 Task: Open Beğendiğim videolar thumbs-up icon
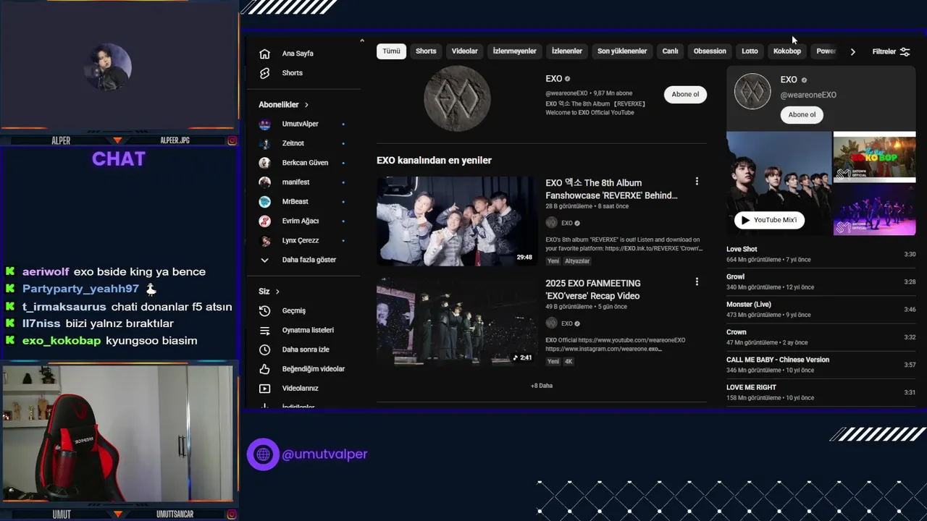click(265, 369)
